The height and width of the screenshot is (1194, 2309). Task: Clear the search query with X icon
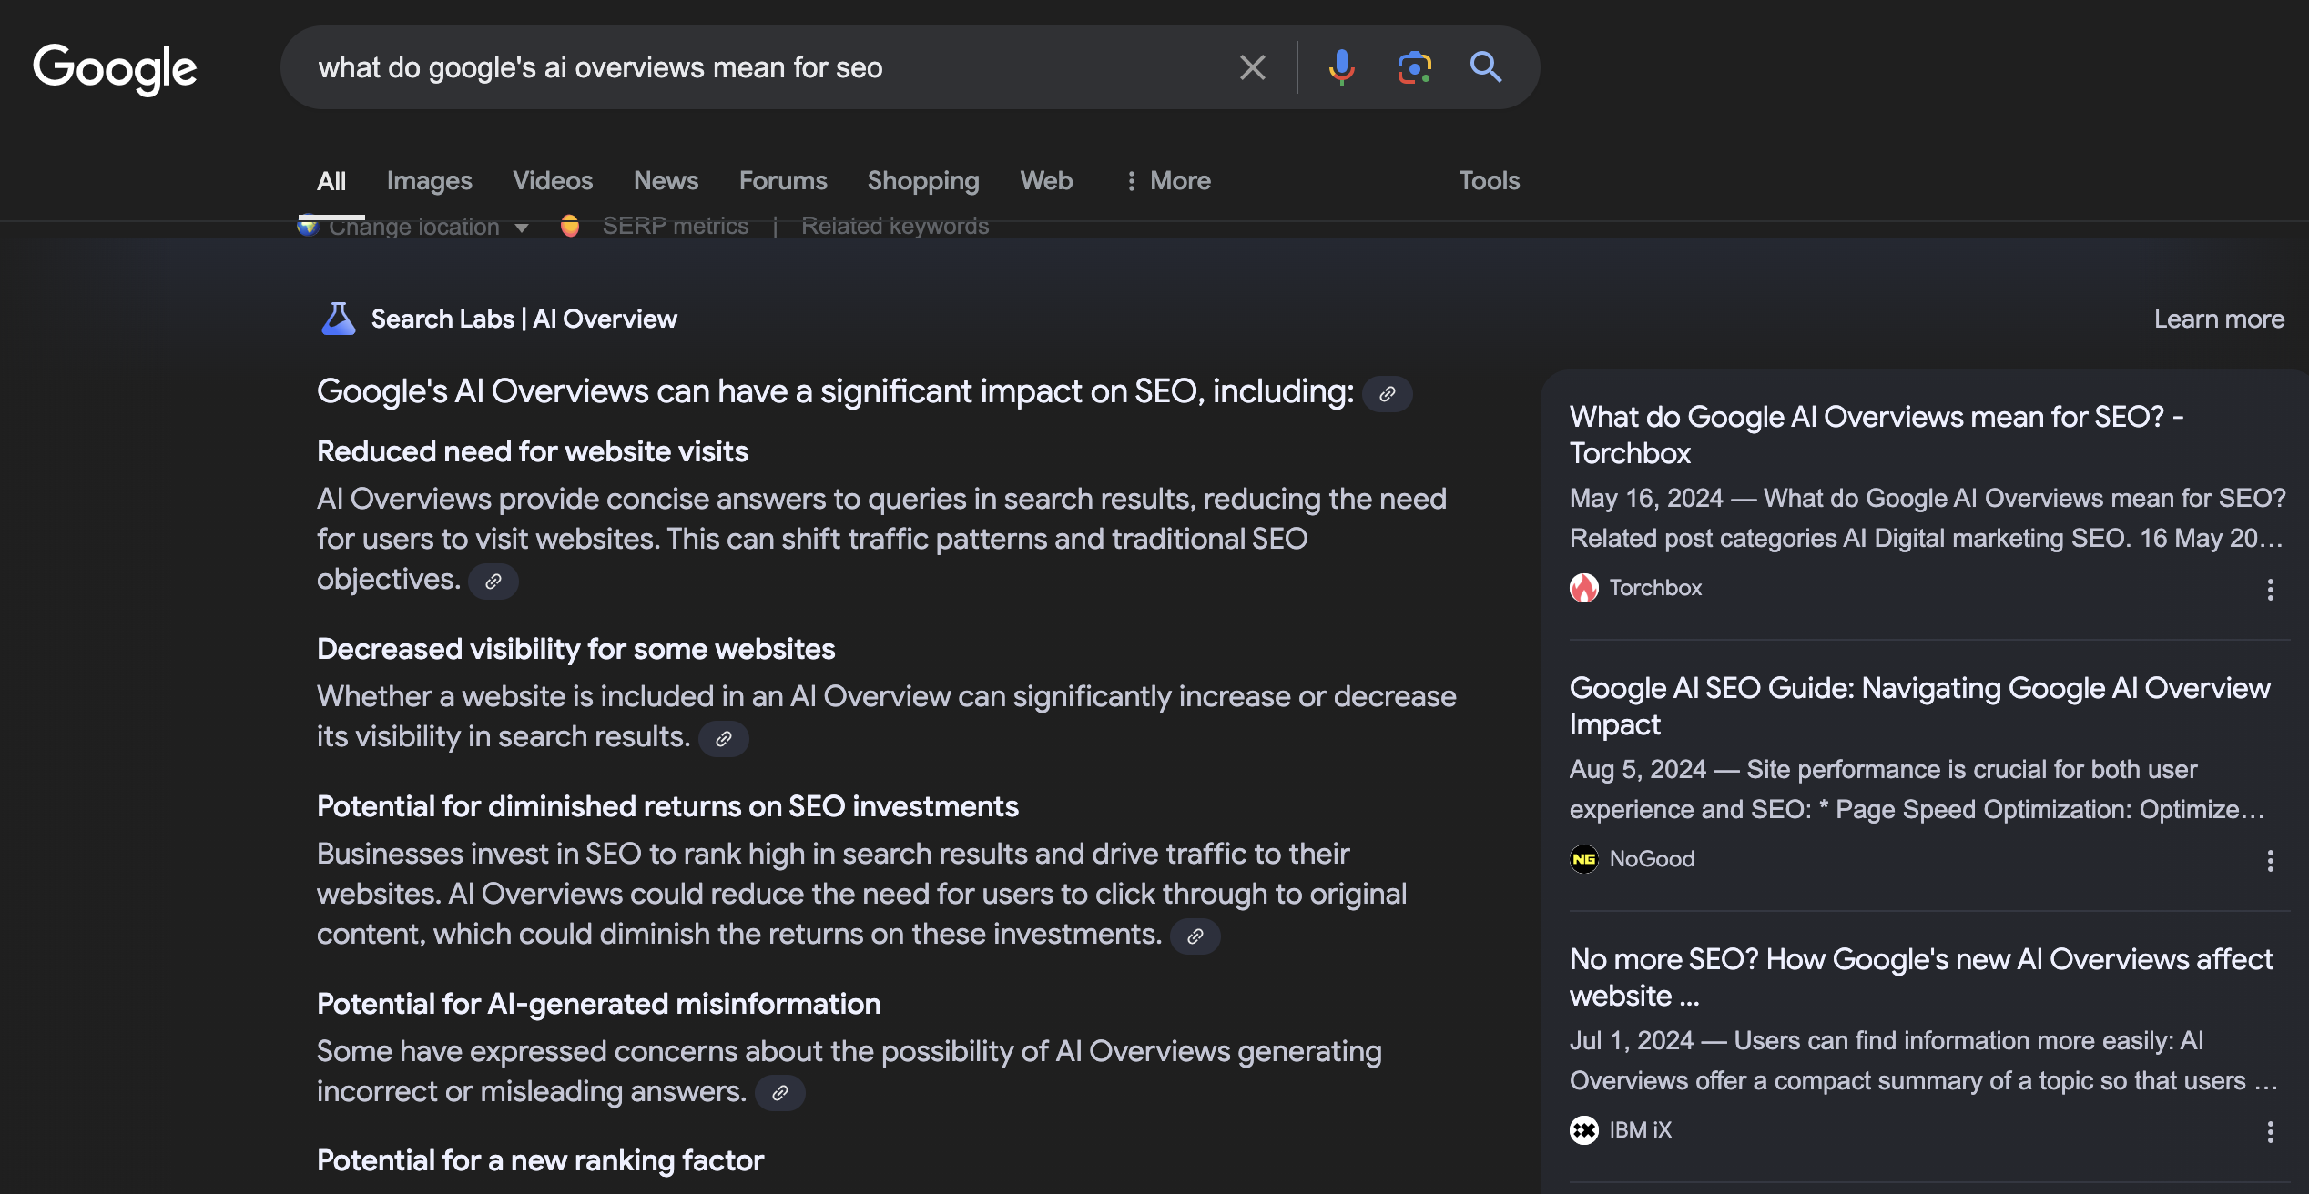1253,67
